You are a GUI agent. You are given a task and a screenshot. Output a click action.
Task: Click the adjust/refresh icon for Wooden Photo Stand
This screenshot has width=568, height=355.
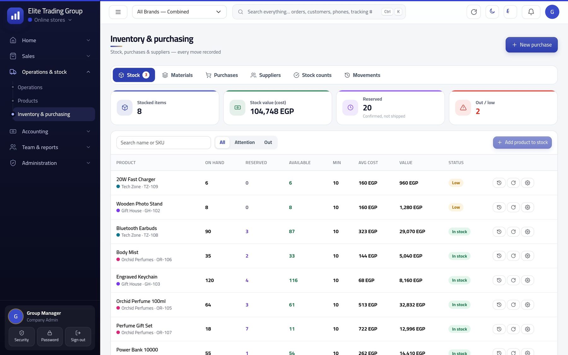pos(513,207)
